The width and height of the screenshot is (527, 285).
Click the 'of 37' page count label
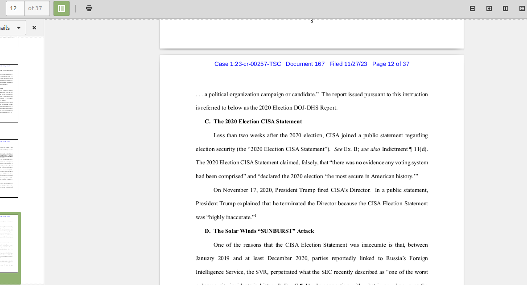point(35,8)
